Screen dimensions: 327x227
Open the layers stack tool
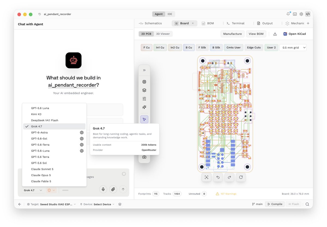coord(144,90)
